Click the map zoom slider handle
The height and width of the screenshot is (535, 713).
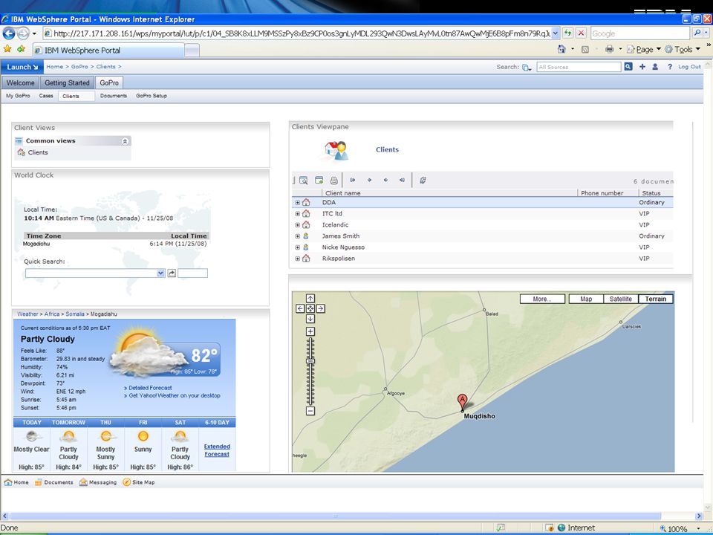310,361
